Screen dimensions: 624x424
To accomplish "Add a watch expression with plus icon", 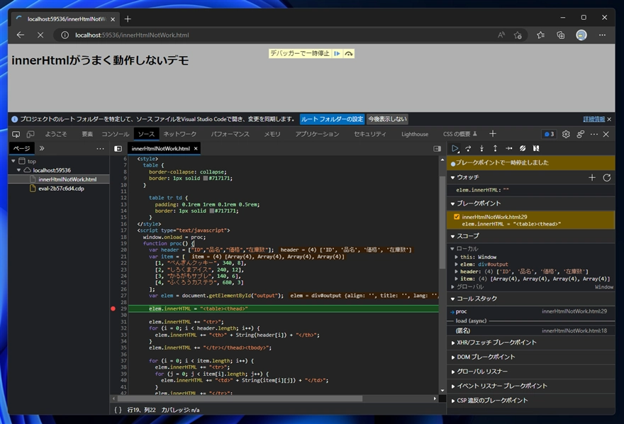I will pos(592,177).
